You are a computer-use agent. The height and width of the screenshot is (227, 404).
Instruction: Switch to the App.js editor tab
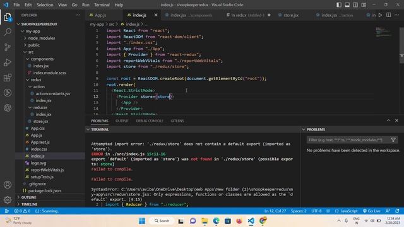tap(100, 15)
